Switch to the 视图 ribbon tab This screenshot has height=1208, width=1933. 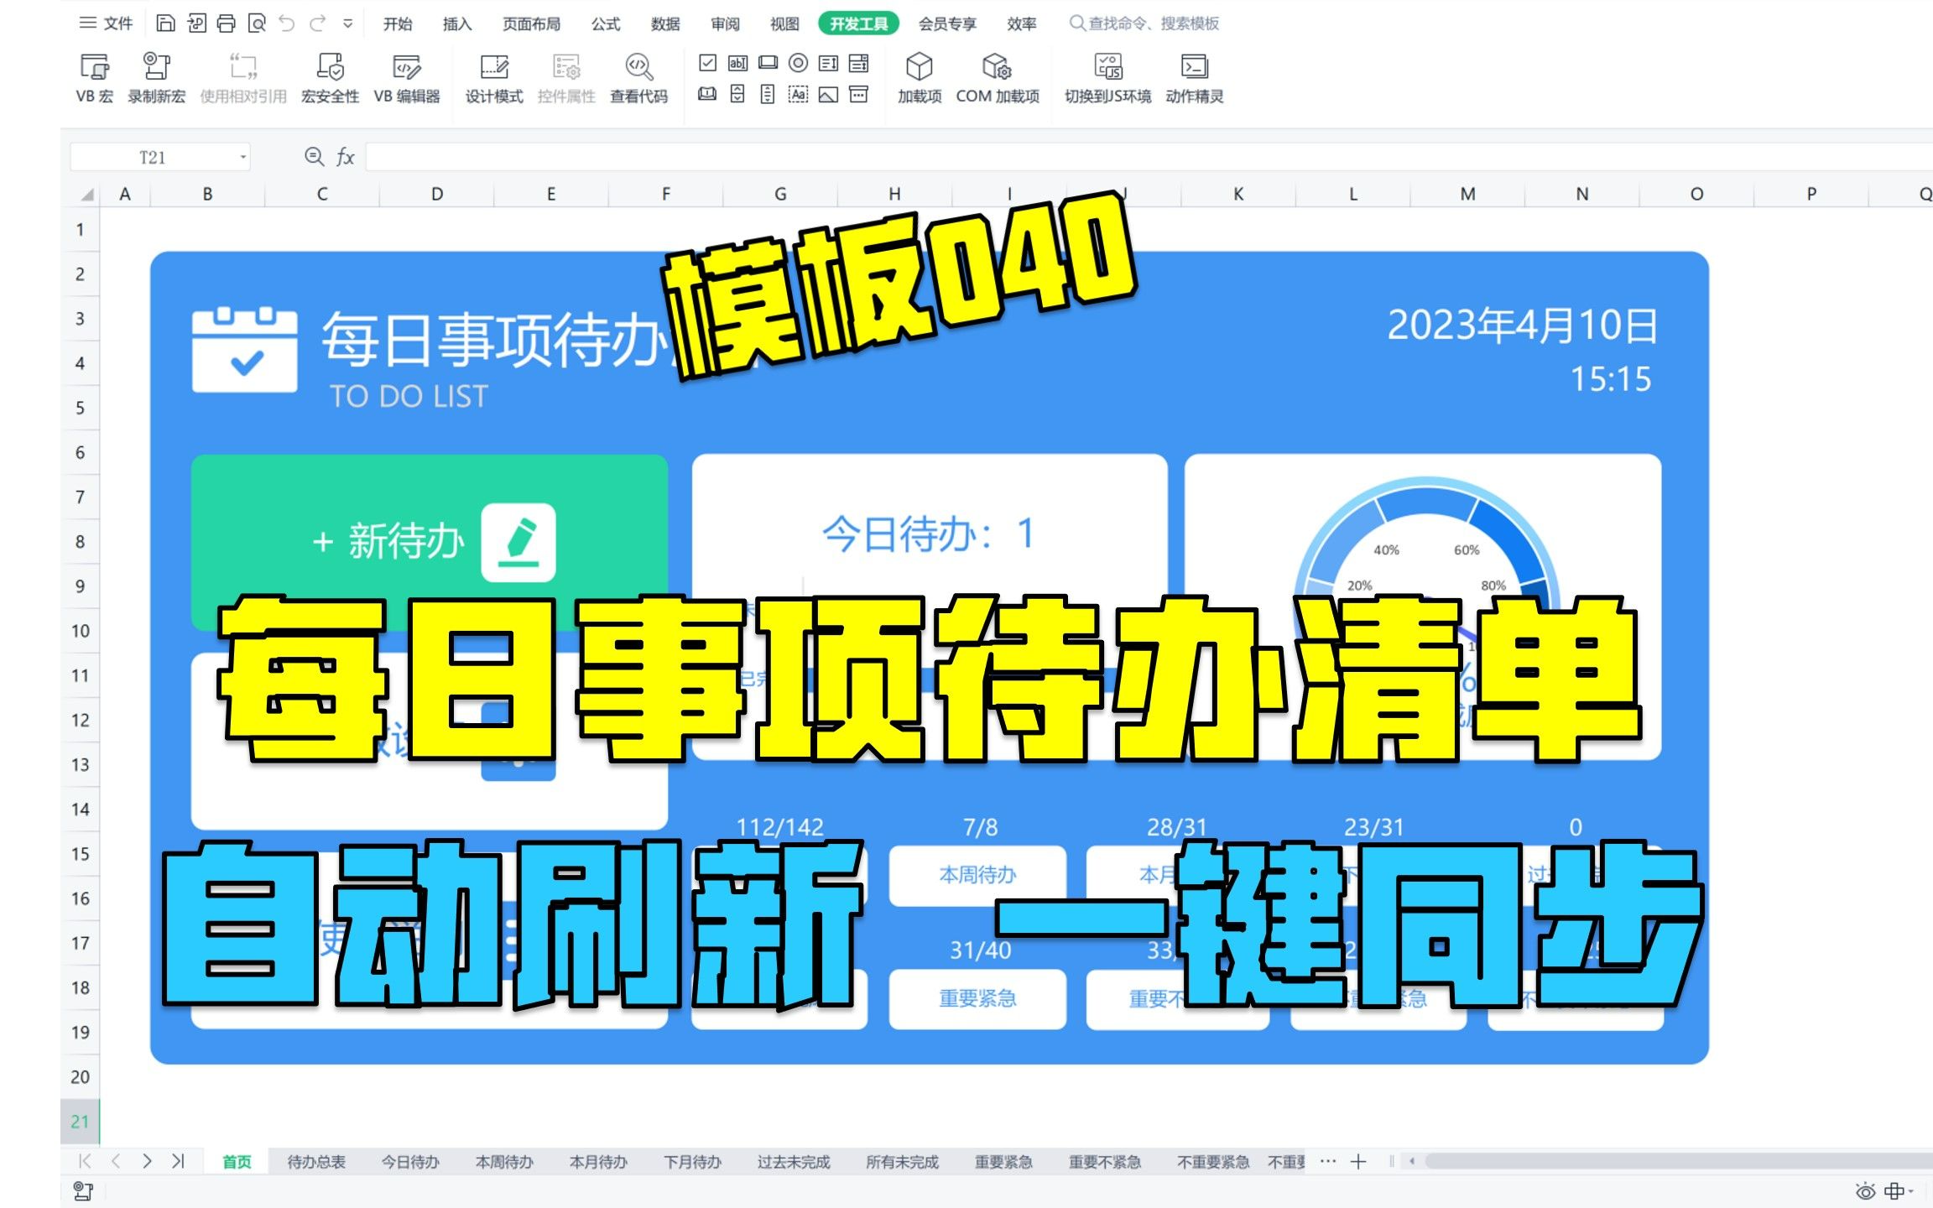(x=784, y=23)
